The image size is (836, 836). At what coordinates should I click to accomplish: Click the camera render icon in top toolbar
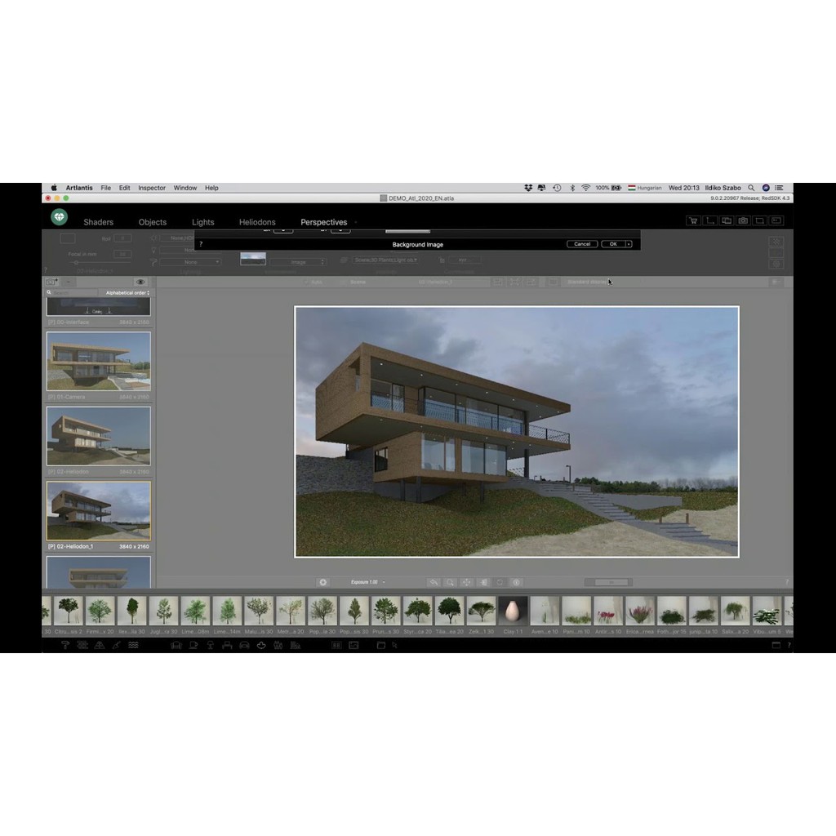tap(743, 220)
